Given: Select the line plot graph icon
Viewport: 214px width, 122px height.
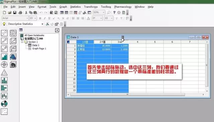Looking at the screenshot, I should click(x=4, y=41).
